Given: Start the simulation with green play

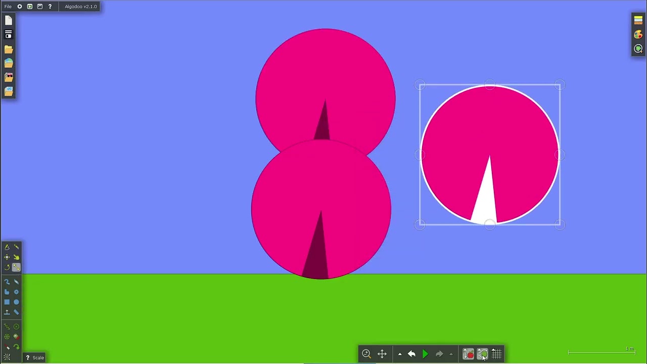Looking at the screenshot, I should tap(425, 354).
